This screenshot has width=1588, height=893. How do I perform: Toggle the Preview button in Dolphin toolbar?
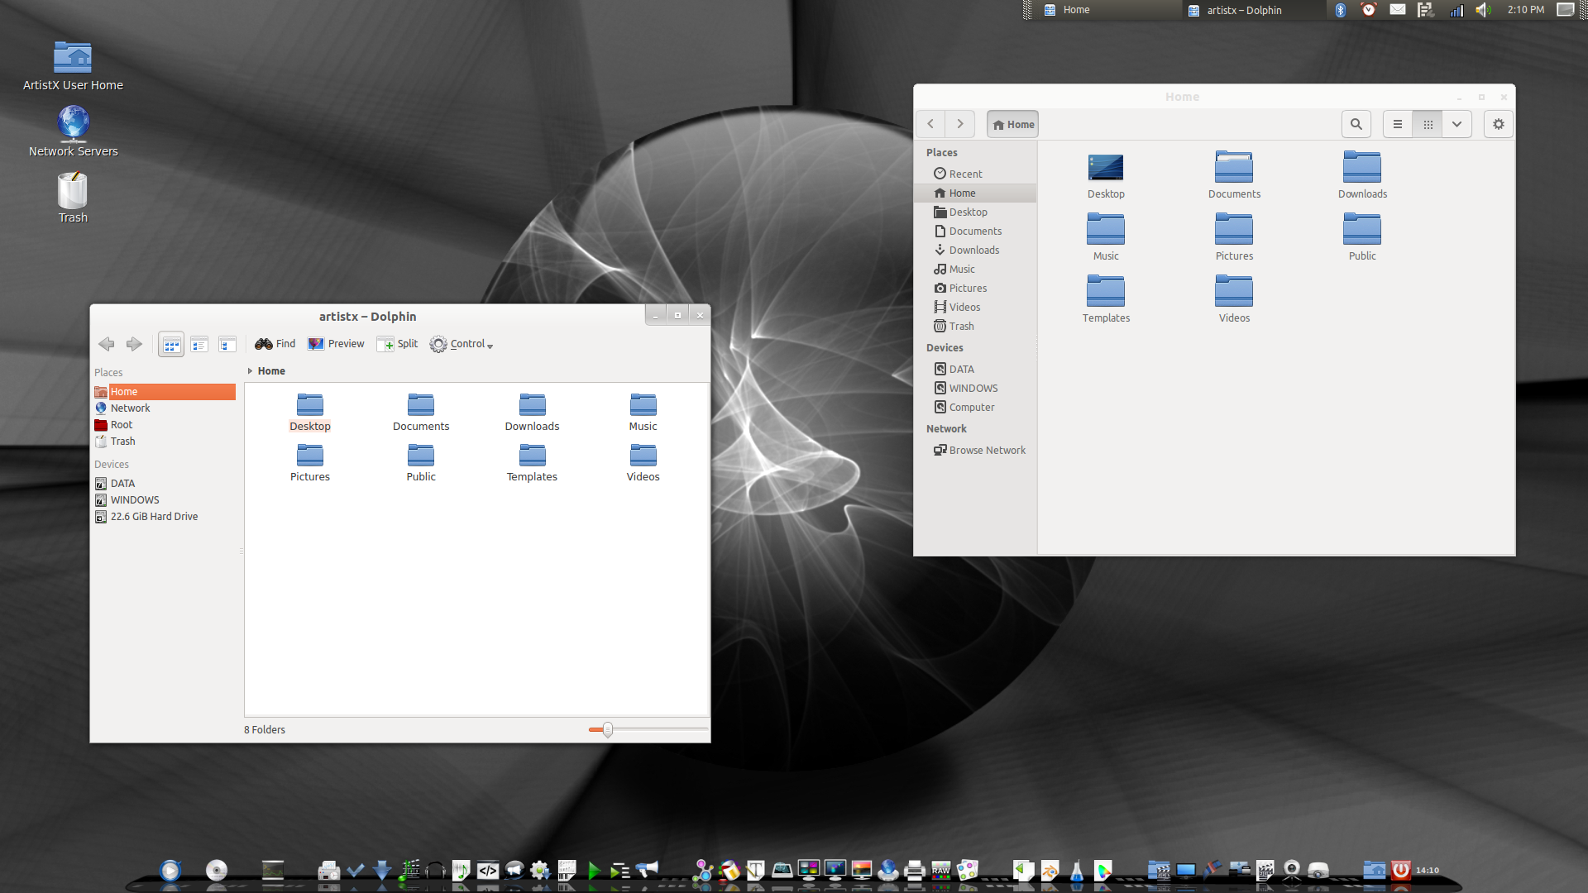[x=336, y=344]
